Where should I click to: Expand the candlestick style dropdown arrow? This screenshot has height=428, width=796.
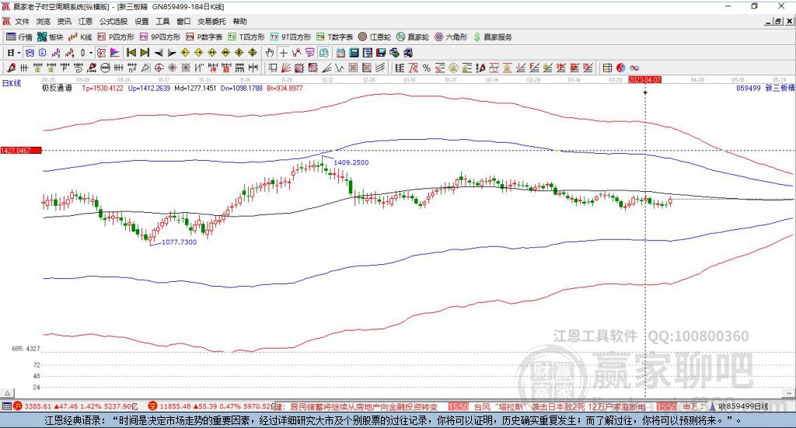click(91, 53)
